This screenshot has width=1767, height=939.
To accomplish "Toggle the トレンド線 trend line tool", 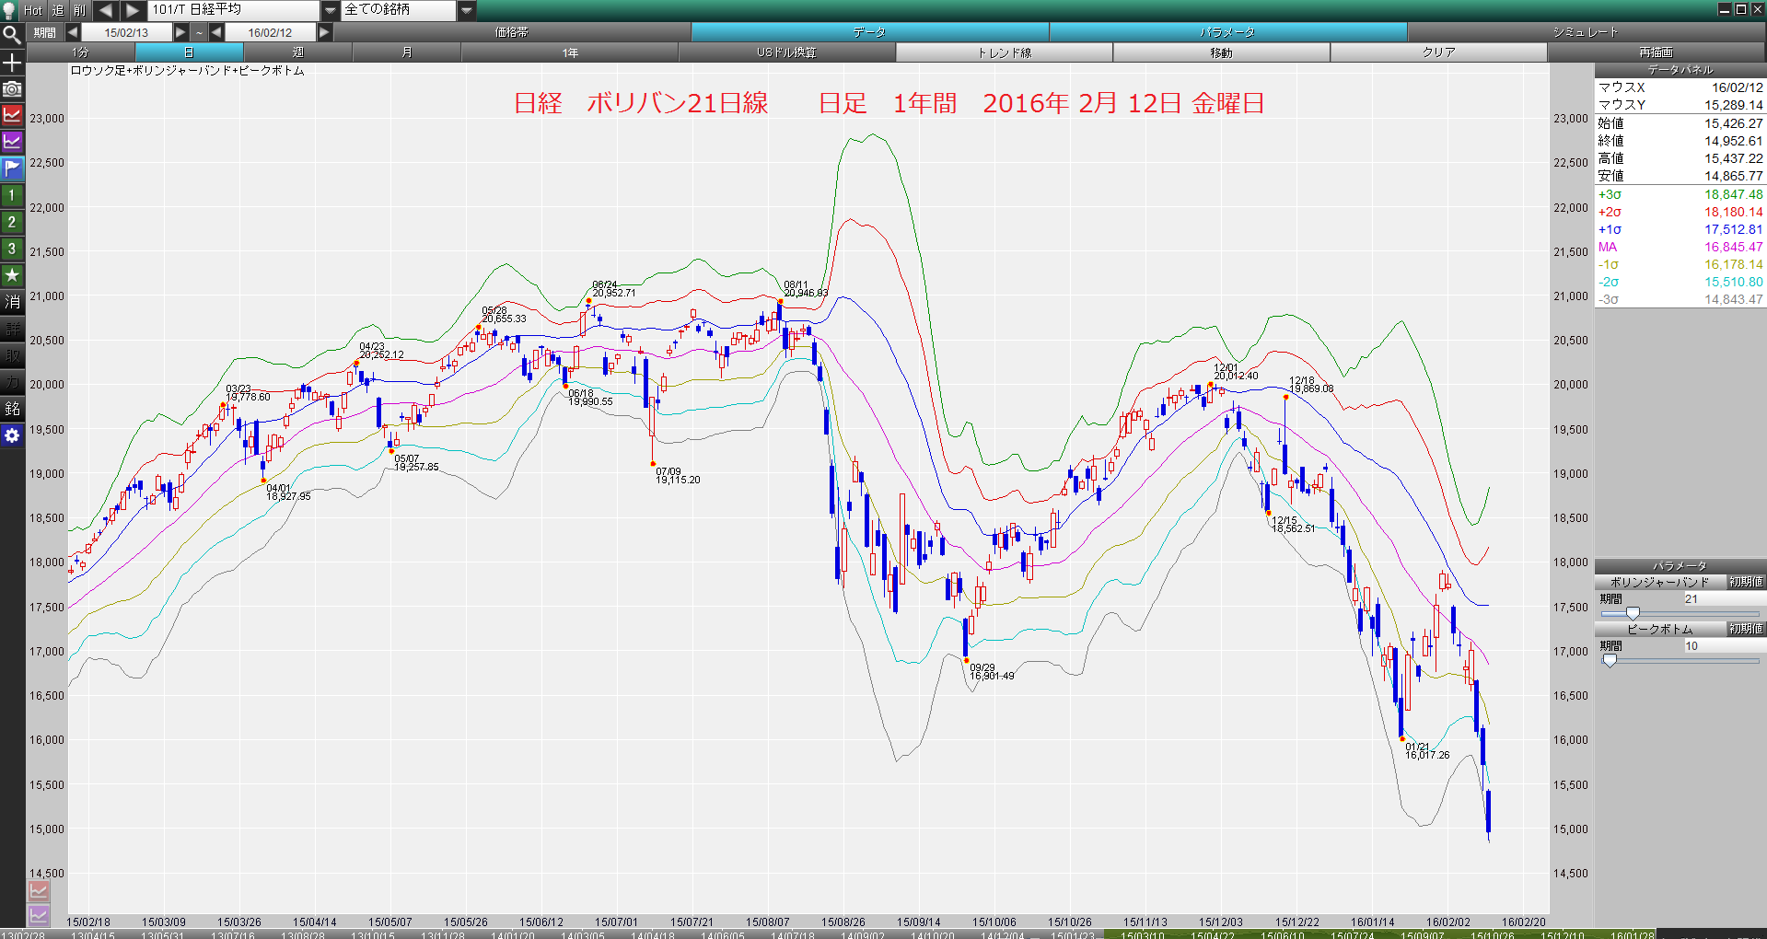I will (x=1005, y=52).
